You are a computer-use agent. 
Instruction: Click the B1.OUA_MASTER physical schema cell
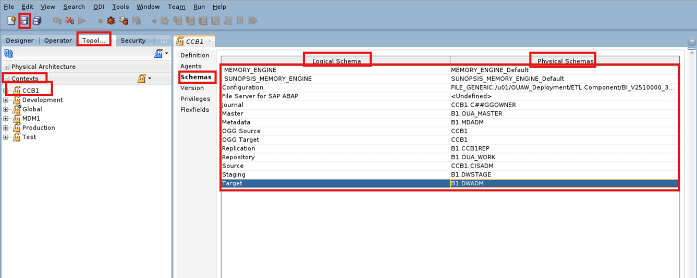pos(564,113)
